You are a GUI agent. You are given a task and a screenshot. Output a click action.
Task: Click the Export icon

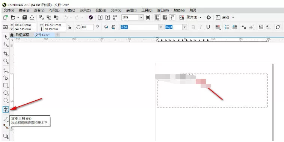pyautogui.click(x=107, y=17)
